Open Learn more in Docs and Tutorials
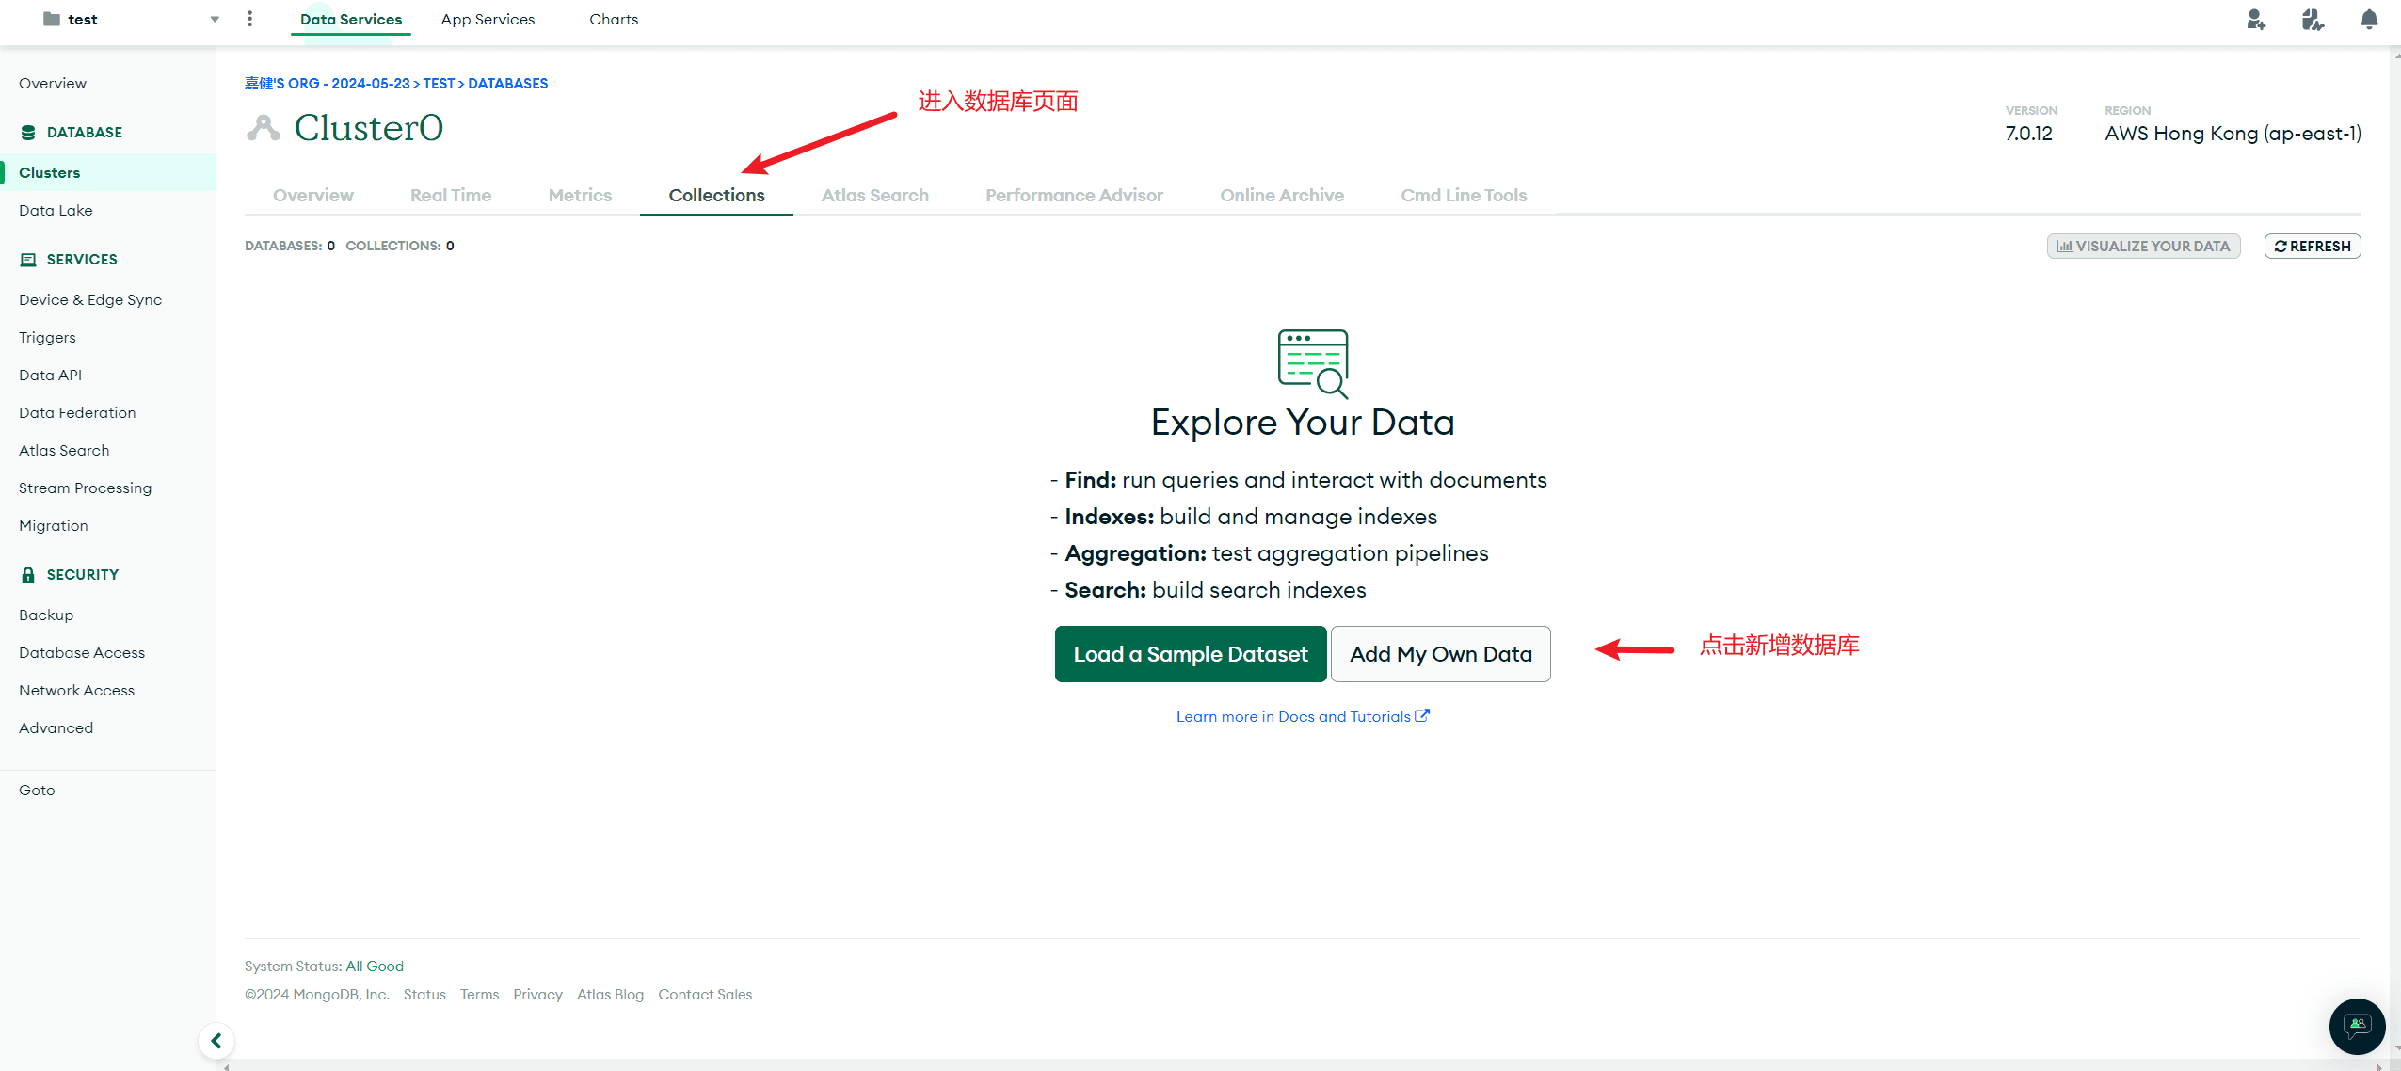The height and width of the screenshot is (1071, 2401). tap(1302, 717)
